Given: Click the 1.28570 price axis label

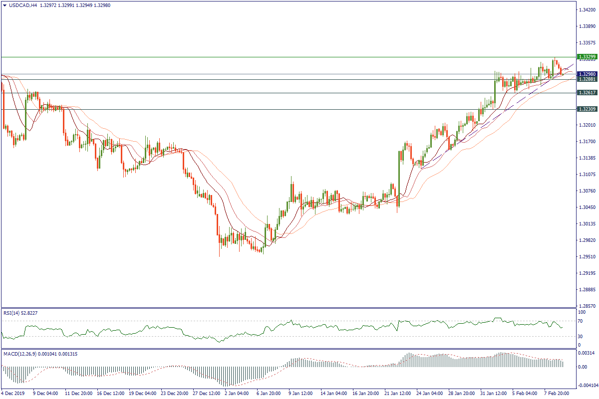Looking at the screenshot, I should [586, 306].
